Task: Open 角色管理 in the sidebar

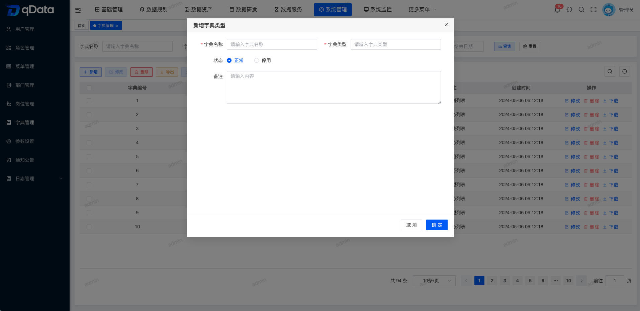Action: click(25, 48)
